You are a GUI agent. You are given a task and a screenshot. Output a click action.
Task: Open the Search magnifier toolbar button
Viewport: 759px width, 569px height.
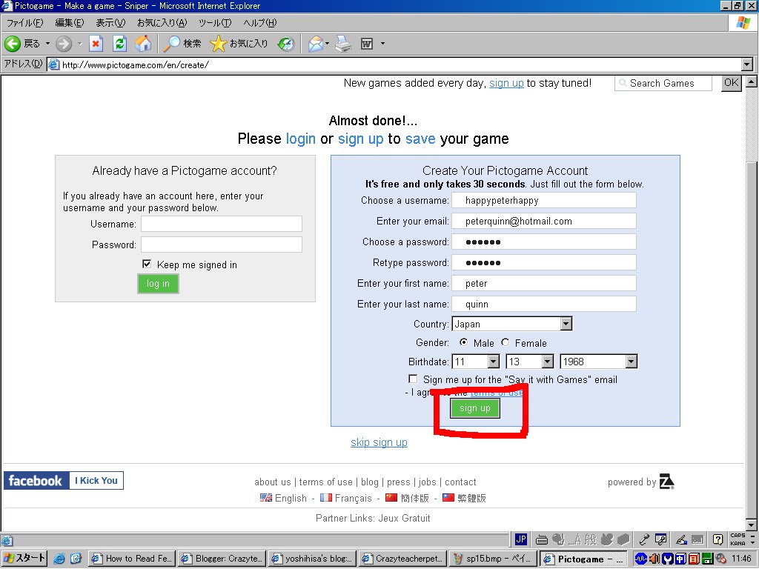coord(182,44)
